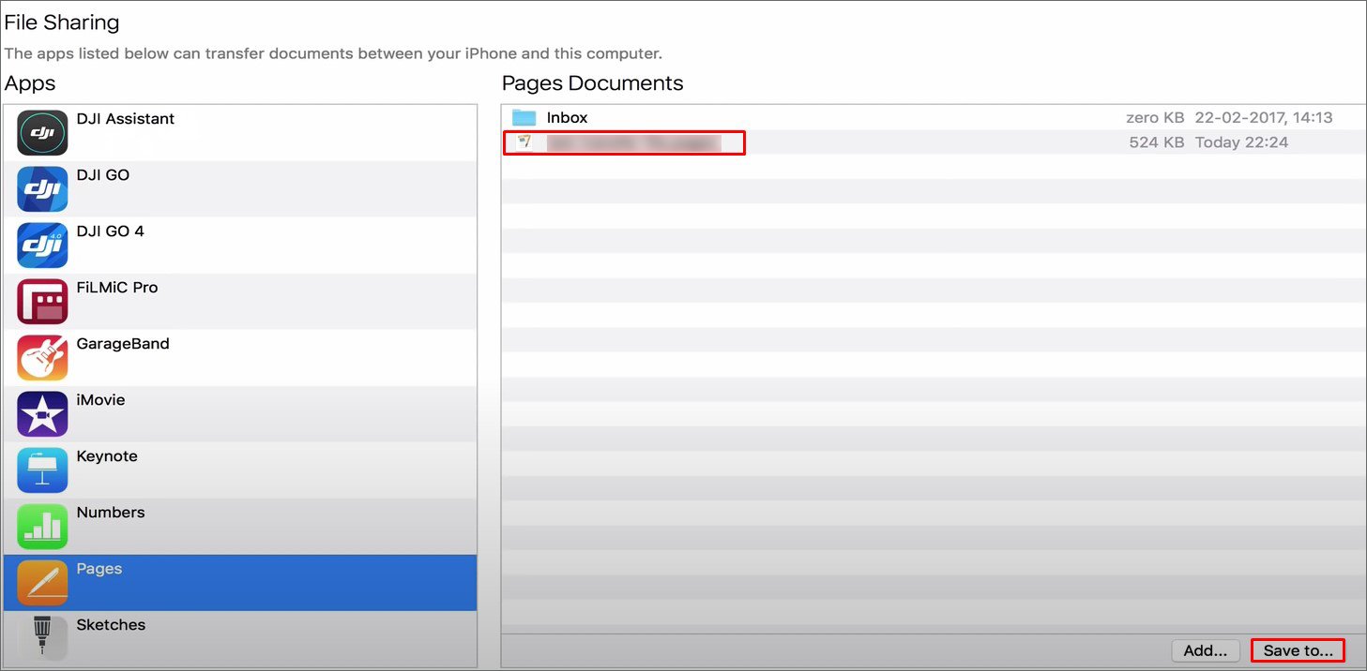
Task: Select the Keynote podium icon
Action: tap(41, 470)
